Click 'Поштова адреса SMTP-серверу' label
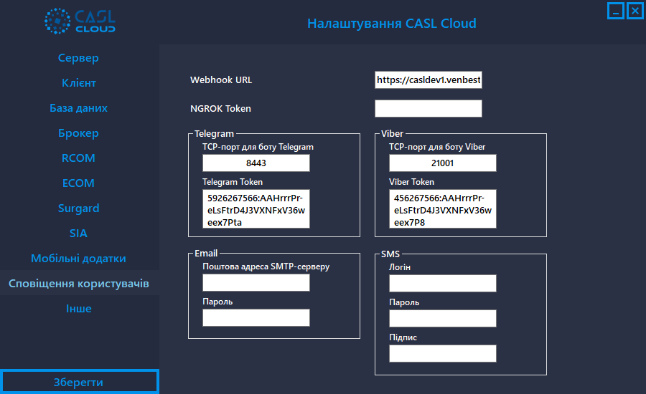This screenshot has width=646, height=394. coord(266,266)
